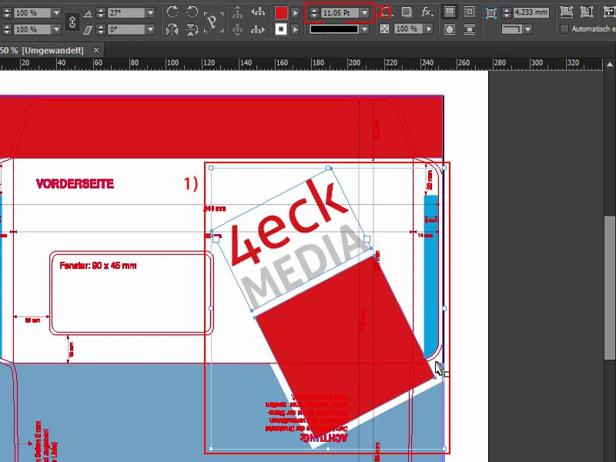Click the corner size field 4,233 mm
Viewport: 616px width, 462px height.
(531, 12)
